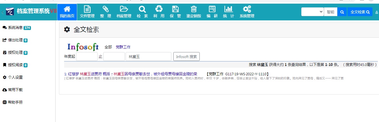The width and height of the screenshot is (379, 122).
Task: Open the 利用 recycle icon
Action: (159, 9)
